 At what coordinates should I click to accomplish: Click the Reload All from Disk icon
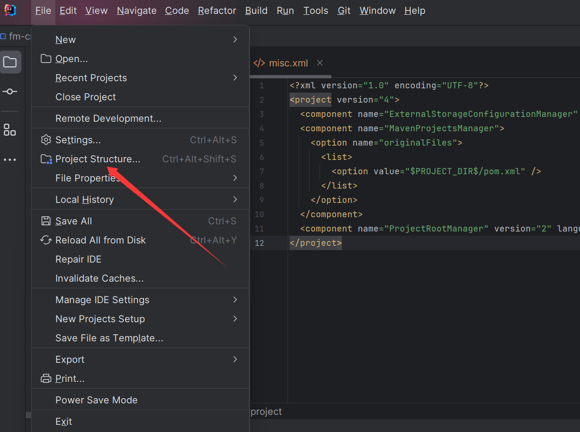point(46,240)
